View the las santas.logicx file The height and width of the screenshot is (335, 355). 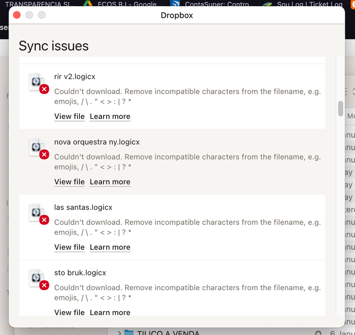coord(69,248)
